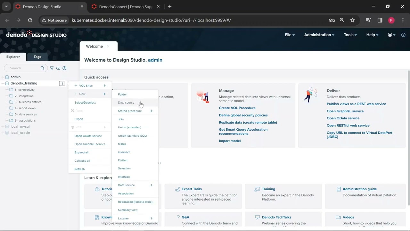410x231 pixels.
Task: Reload the page with browser refresh icon
Action: coord(30,20)
